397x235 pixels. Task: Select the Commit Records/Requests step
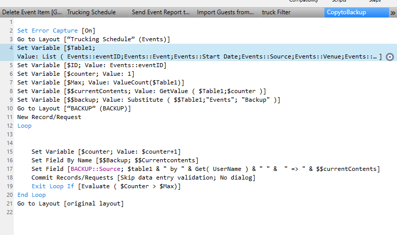click(x=143, y=178)
